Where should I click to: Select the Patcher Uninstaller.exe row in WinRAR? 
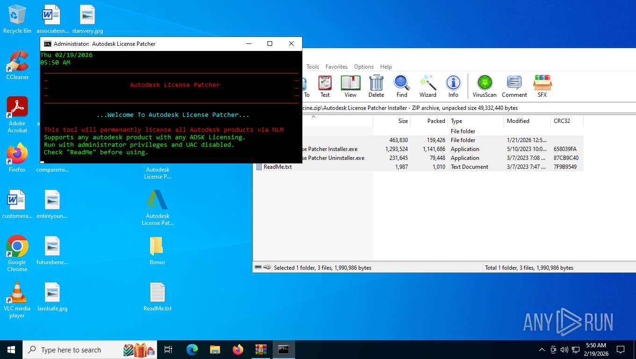tap(419, 158)
